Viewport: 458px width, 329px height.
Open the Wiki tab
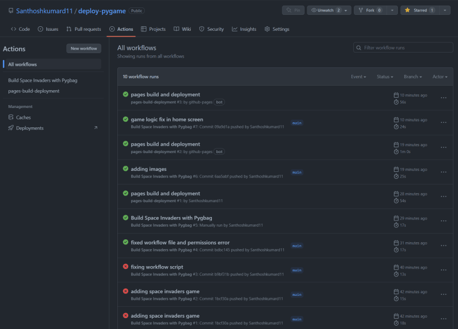(x=182, y=29)
